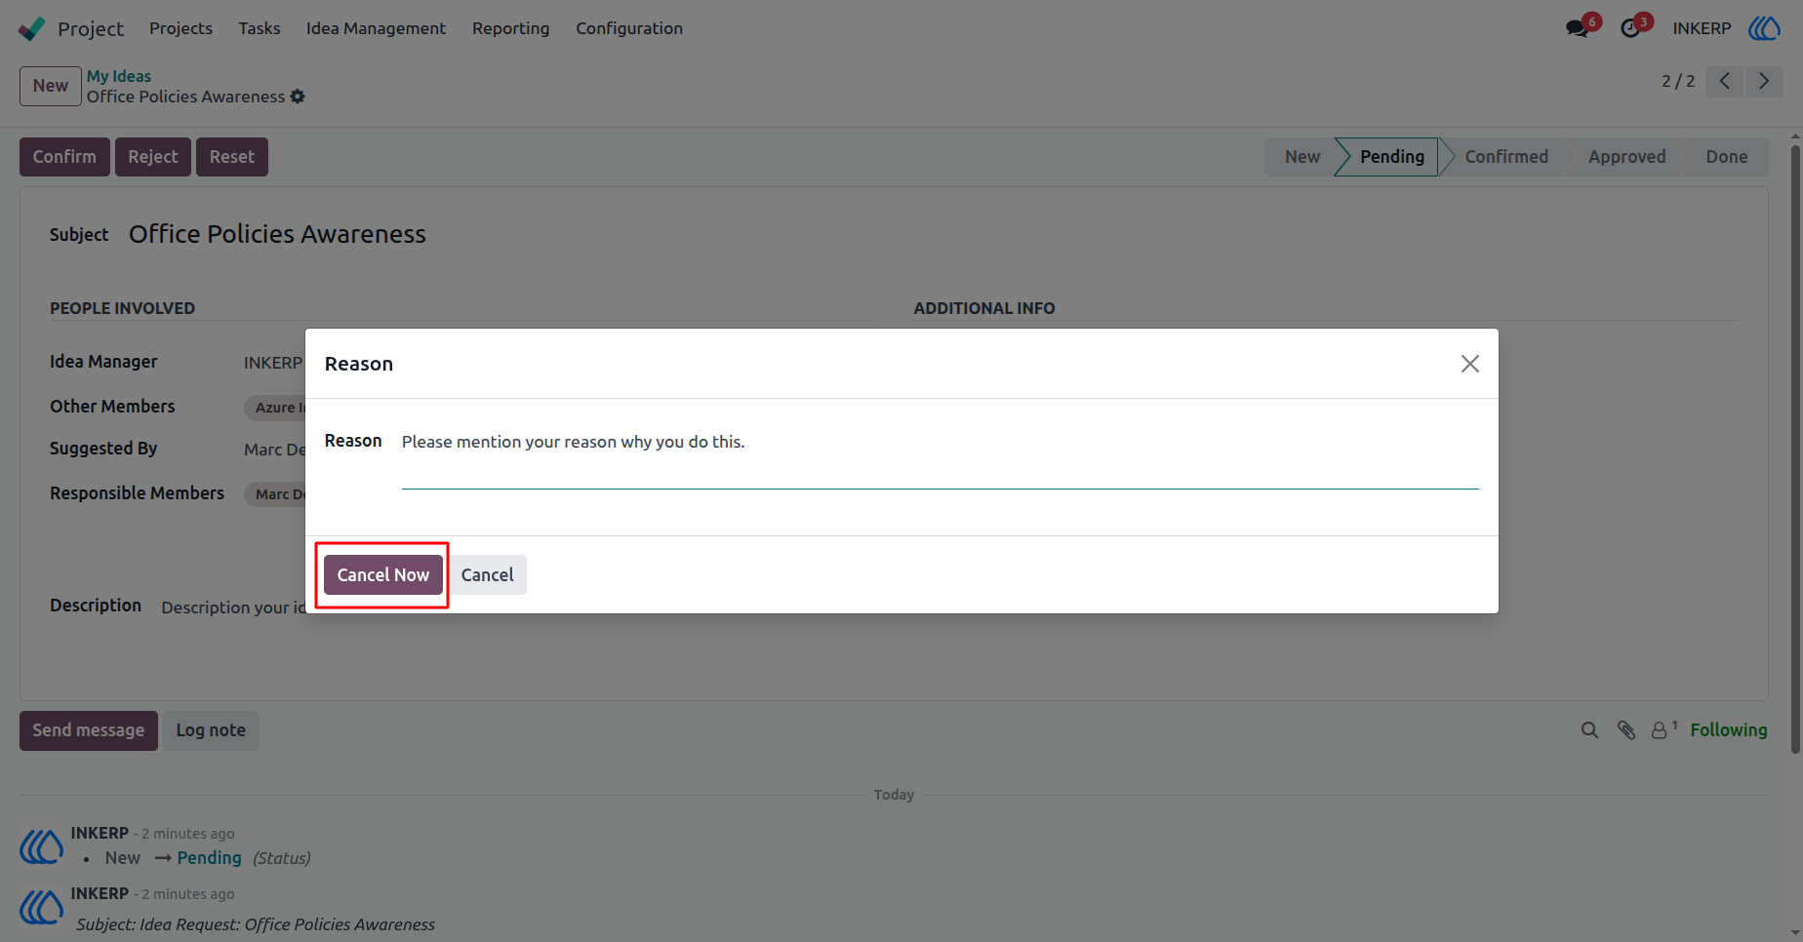Toggle the Following status
This screenshot has height=942, width=1803.
[1729, 730]
